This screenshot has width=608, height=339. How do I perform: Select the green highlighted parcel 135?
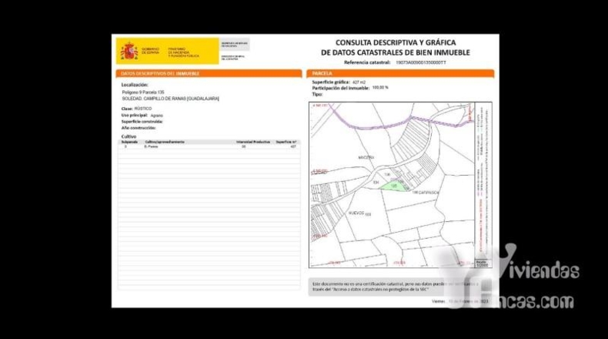pyautogui.click(x=394, y=186)
